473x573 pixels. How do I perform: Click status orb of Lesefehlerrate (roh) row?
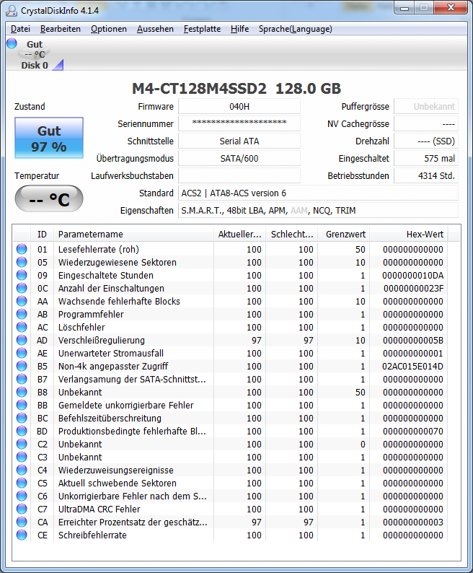click(22, 249)
